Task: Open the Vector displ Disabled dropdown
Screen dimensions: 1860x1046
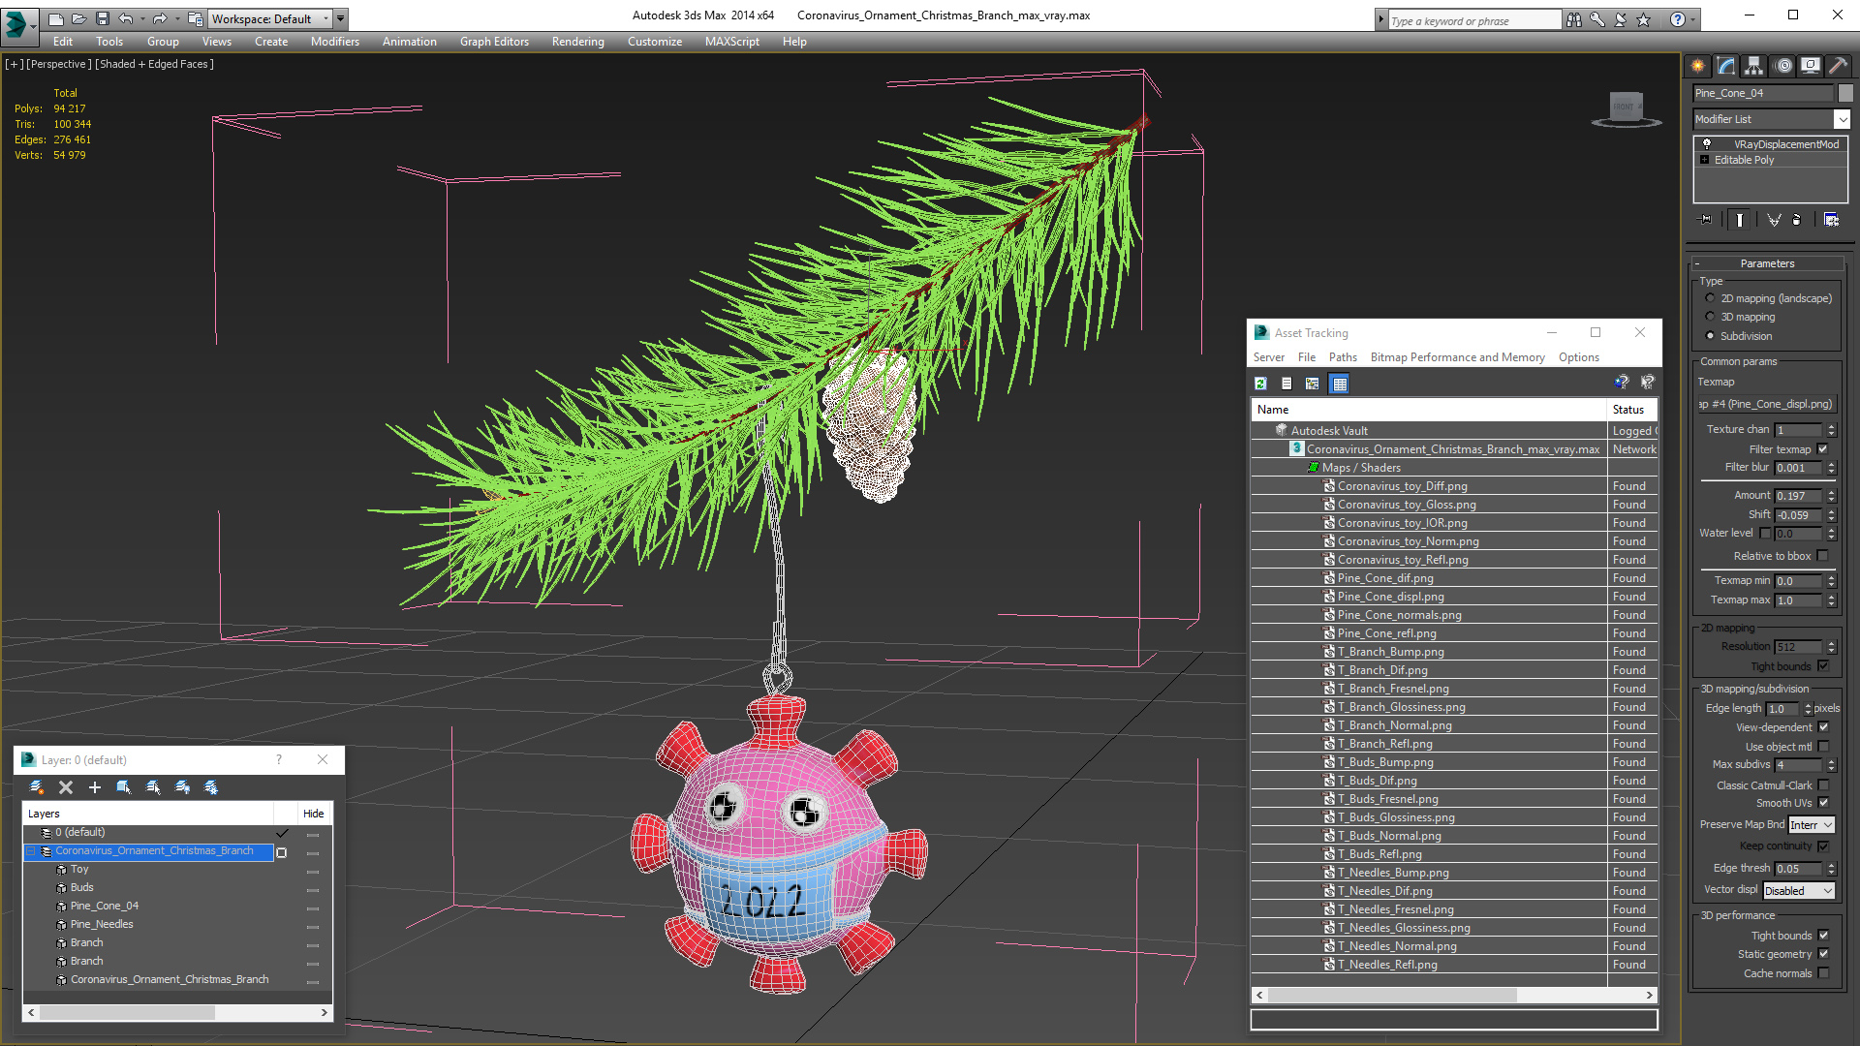Action: pyautogui.click(x=1799, y=891)
